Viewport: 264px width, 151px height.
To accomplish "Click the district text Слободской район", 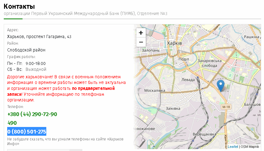I will click(26, 50).
